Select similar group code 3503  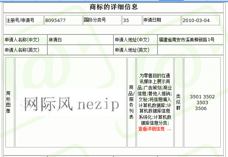point(202,103)
